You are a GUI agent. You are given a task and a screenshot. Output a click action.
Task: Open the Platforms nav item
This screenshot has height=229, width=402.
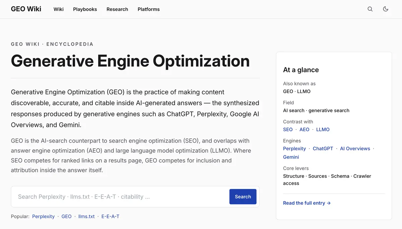(x=149, y=9)
